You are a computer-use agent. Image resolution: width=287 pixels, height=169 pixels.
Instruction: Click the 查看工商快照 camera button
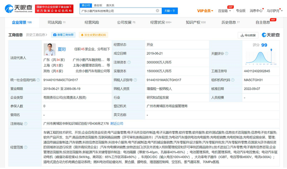(x=63, y=35)
